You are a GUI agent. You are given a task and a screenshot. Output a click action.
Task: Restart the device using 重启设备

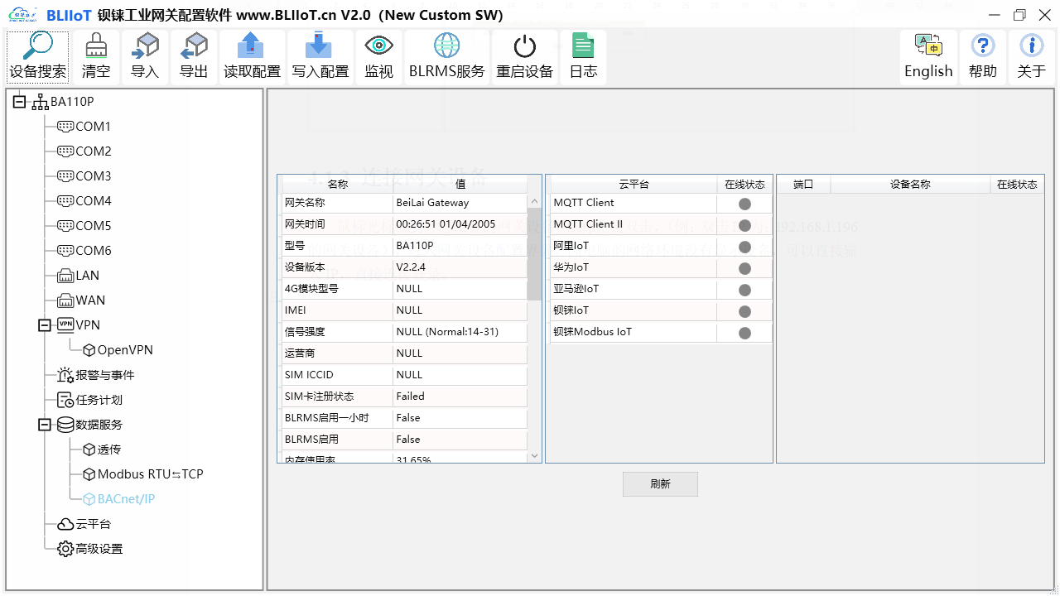point(524,55)
